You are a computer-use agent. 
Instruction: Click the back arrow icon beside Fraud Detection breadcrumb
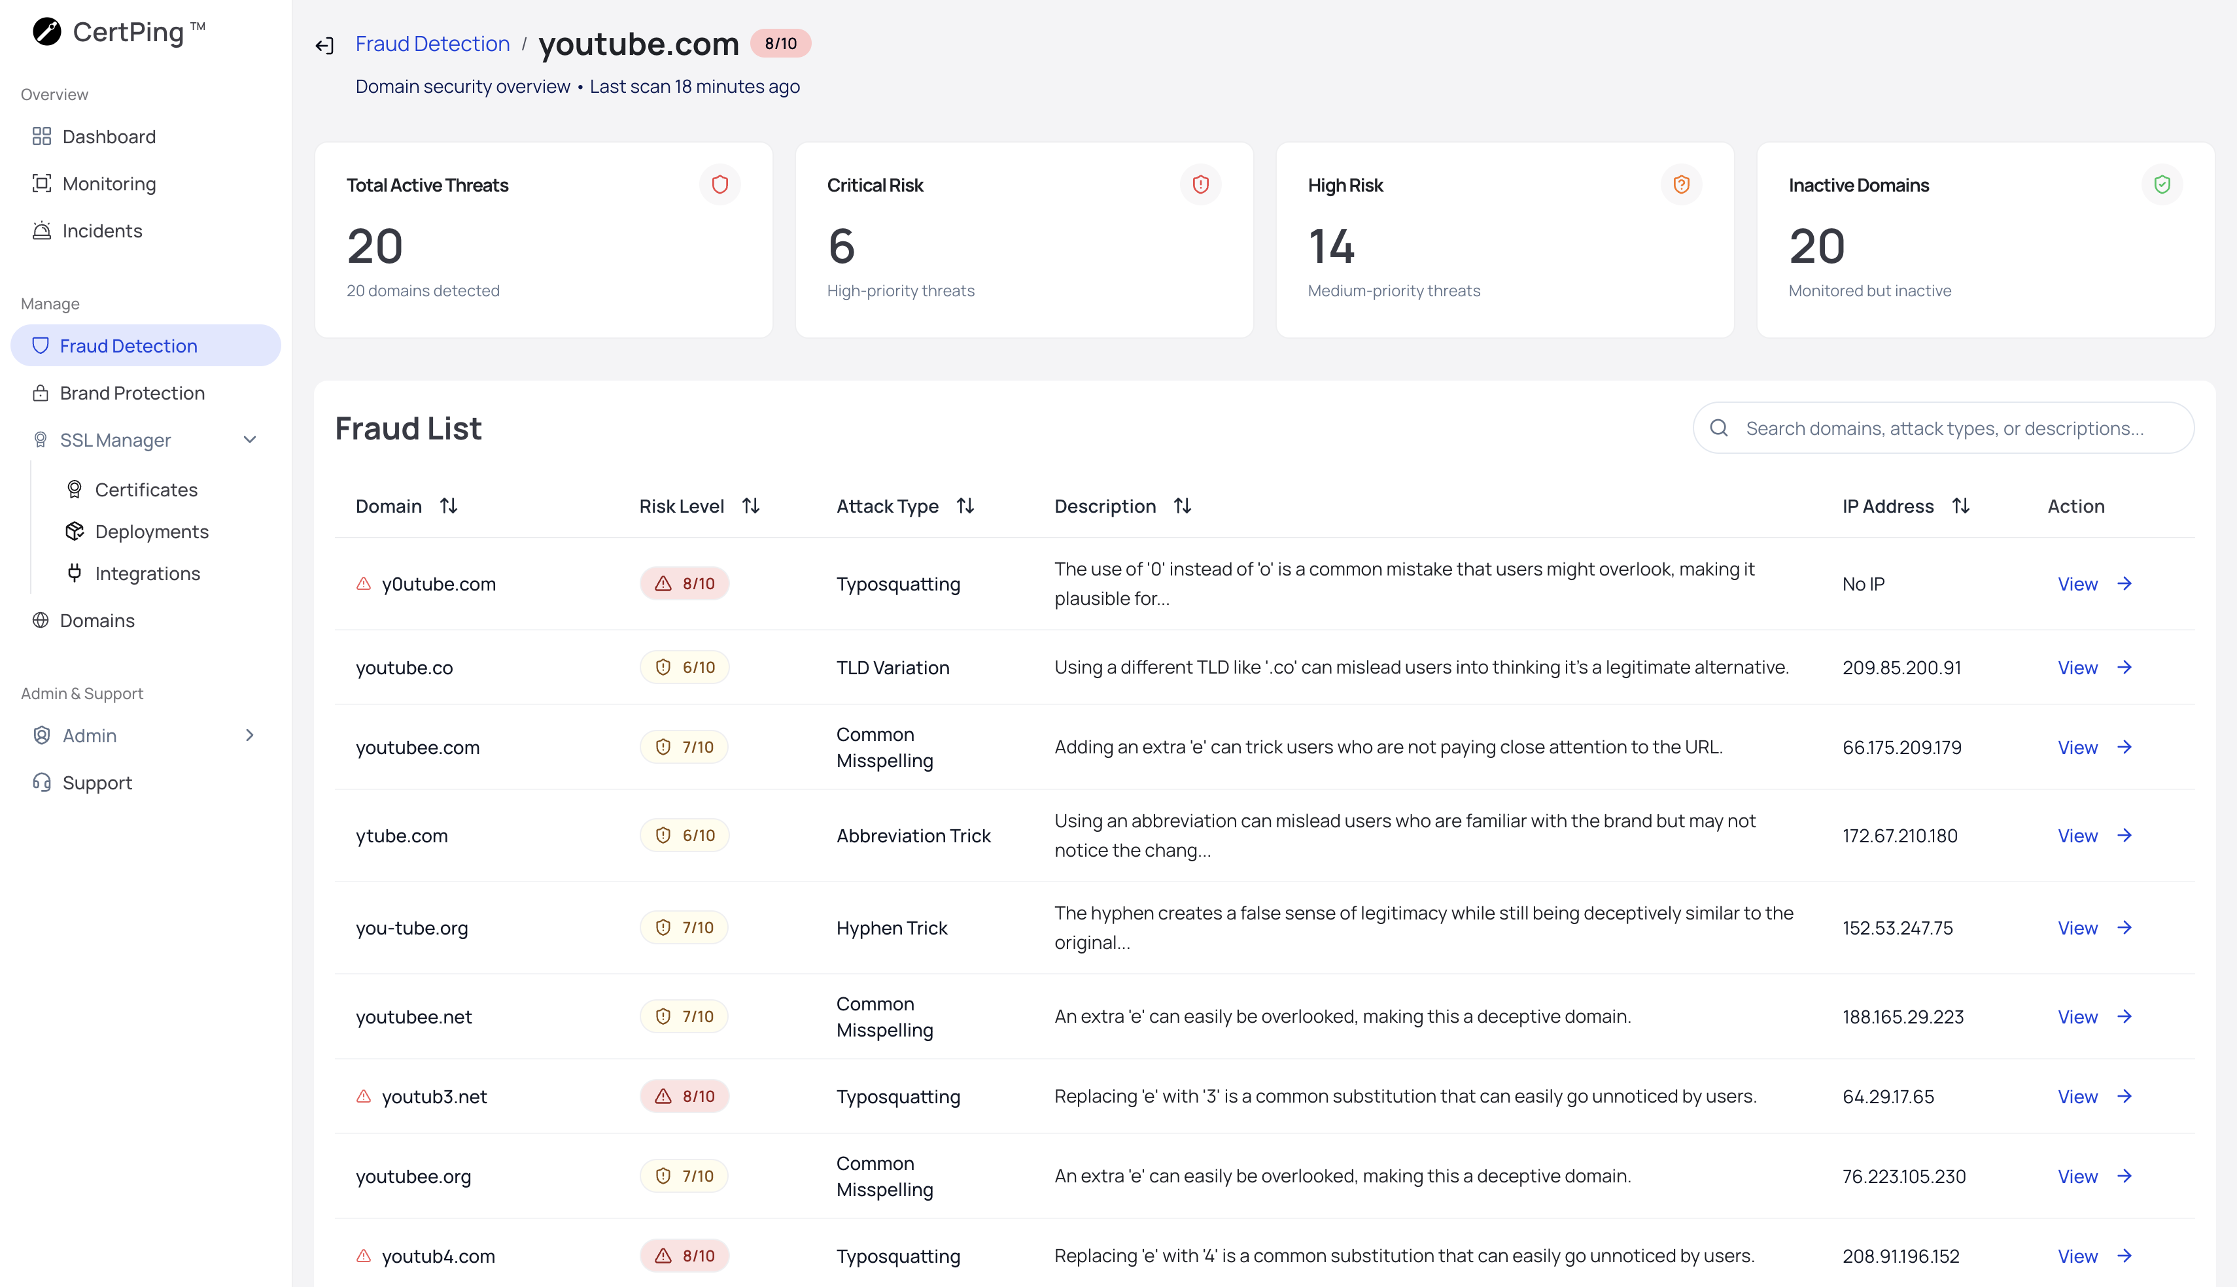point(324,45)
